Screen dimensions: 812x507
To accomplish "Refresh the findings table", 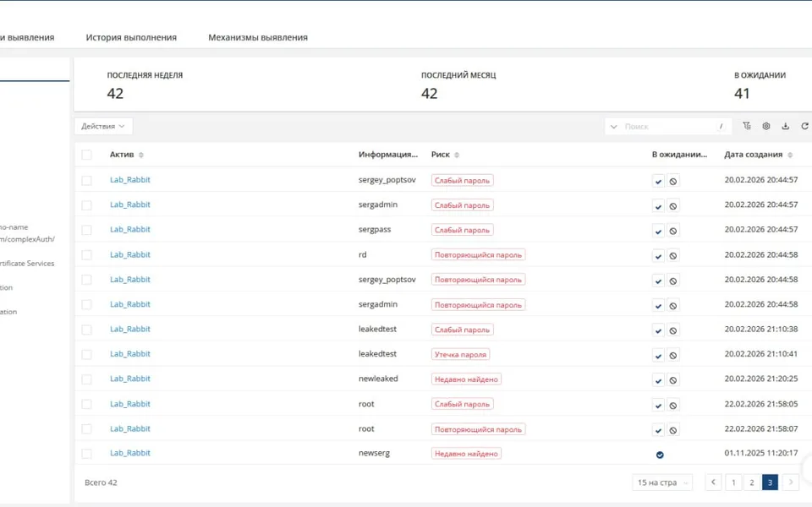I will pos(804,126).
